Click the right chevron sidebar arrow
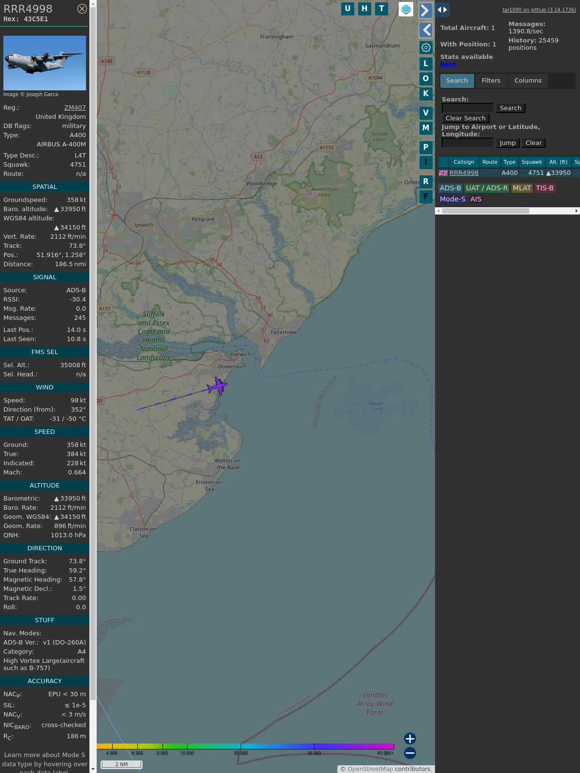The width and height of the screenshot is (580, 773). click(425, 10)
